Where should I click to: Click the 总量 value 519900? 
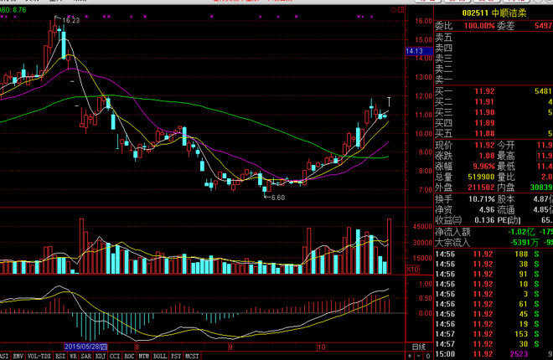481,177
